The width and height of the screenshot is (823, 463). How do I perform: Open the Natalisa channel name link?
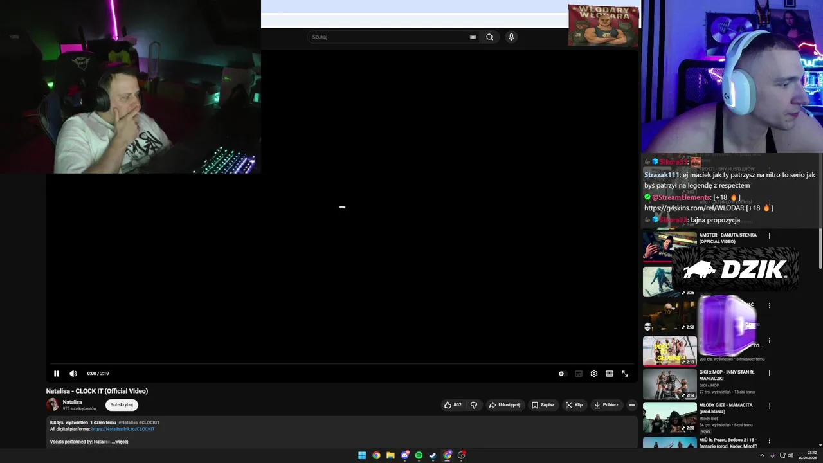click(x=72, y=402)
